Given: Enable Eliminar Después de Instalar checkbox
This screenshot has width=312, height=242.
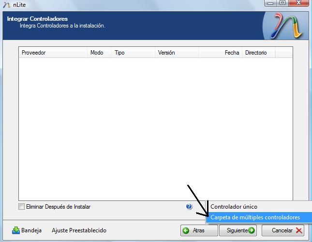Looking at the screenshot, I should pyautogui.click(x=21, y=207).
